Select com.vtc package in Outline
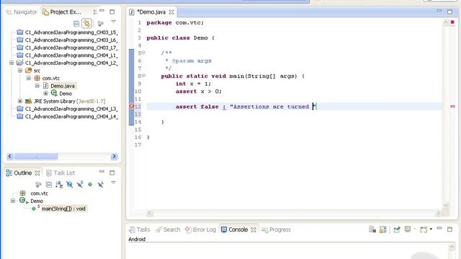This screenshot has height=259, width=461. [39, 194]
